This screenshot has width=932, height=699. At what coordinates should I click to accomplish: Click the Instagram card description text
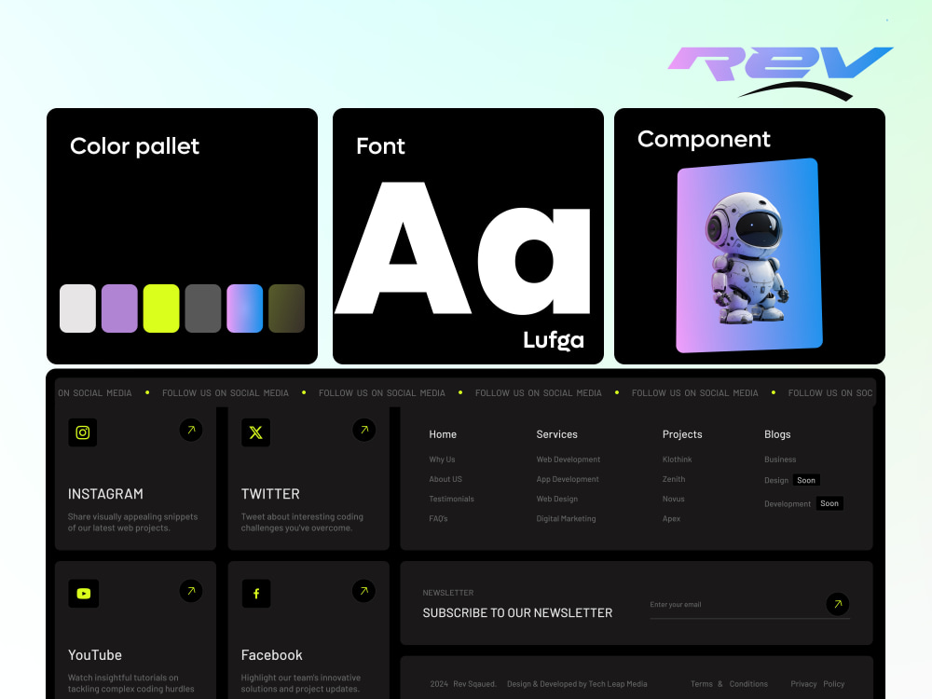(132, 523)
